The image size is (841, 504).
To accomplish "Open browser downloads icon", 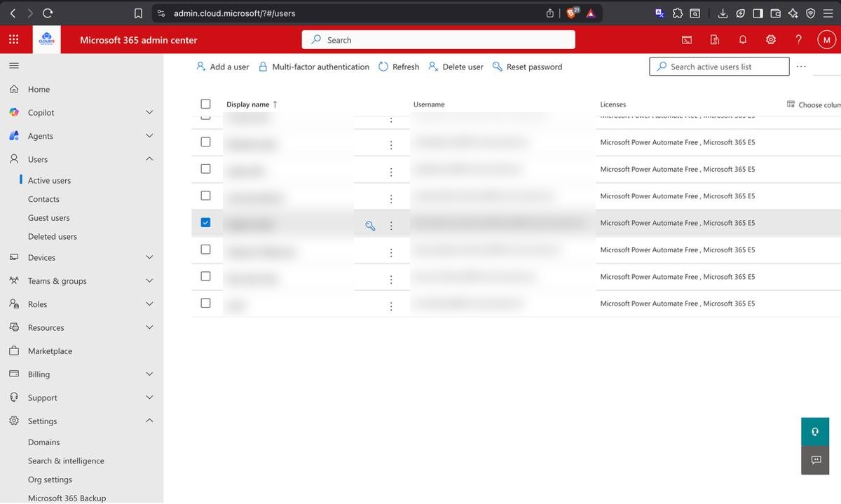I will [723, 13].
